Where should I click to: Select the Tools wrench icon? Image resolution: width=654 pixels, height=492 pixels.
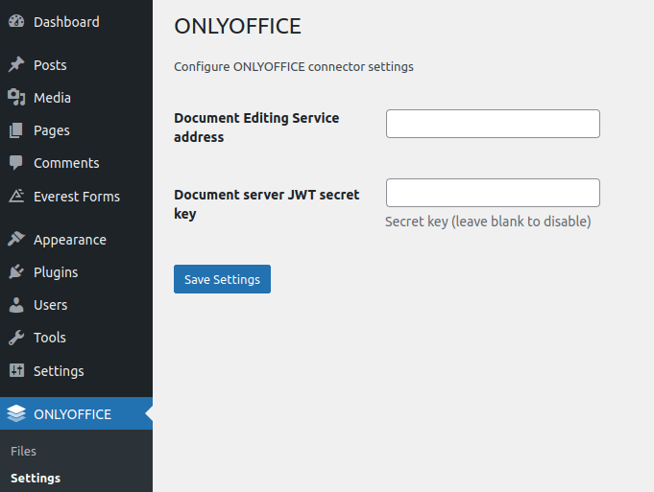pyautogui.click(x=16, y=338)
